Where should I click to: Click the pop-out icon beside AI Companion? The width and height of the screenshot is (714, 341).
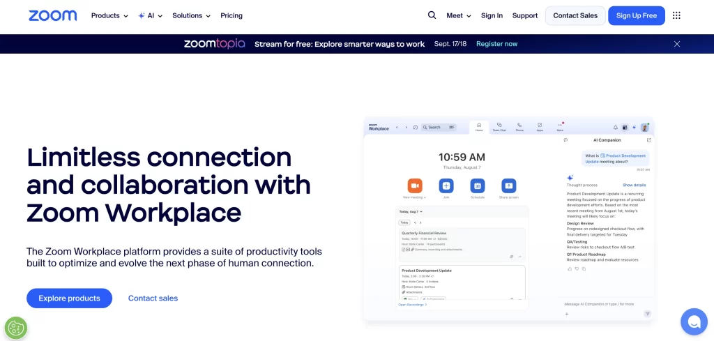pyautogui.click(x=649, y=140)
